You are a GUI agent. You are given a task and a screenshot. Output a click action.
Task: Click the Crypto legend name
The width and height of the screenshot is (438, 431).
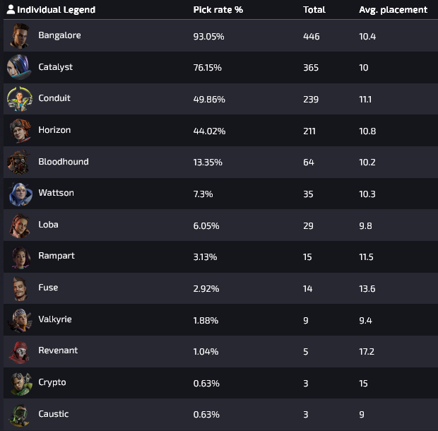(52, 382)
